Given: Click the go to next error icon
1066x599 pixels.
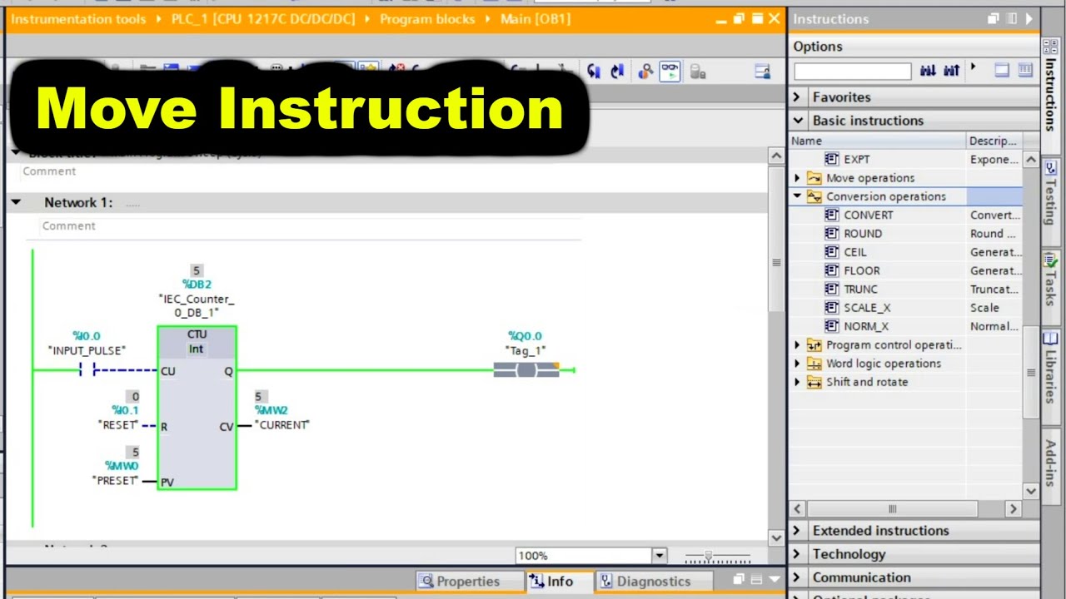Looking at the screenshot, I should tap(594, 72).
